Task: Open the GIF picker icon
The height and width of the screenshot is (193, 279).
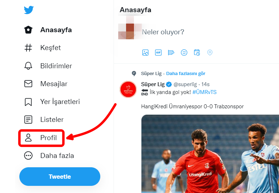Action: click(x=158, y=53)
